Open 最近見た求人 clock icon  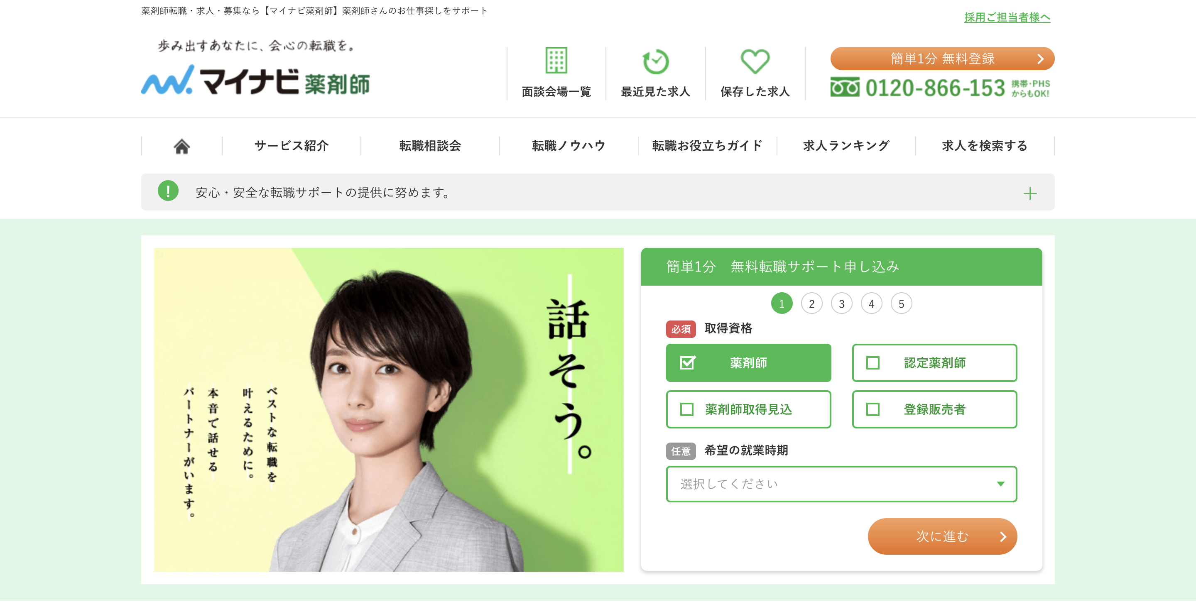[655, 61]
